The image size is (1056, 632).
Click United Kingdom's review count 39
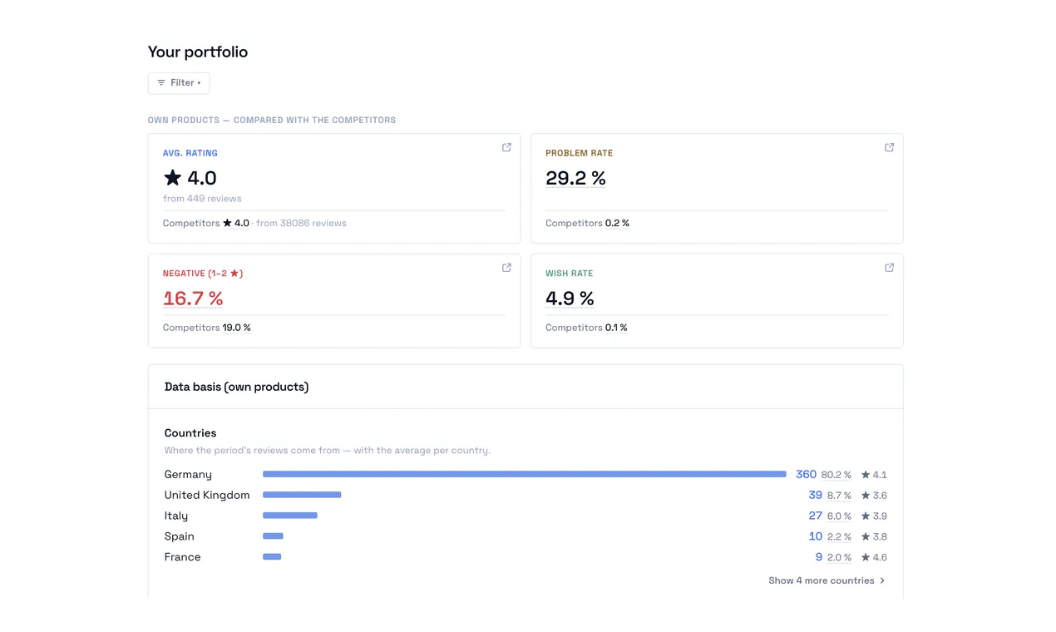click(x=815, y=495)
